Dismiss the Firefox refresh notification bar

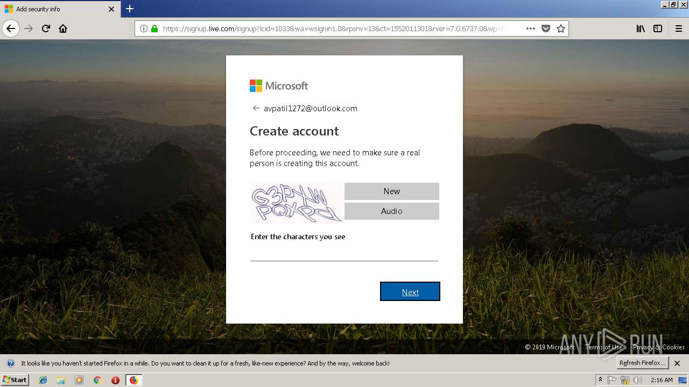click(677, 363)
